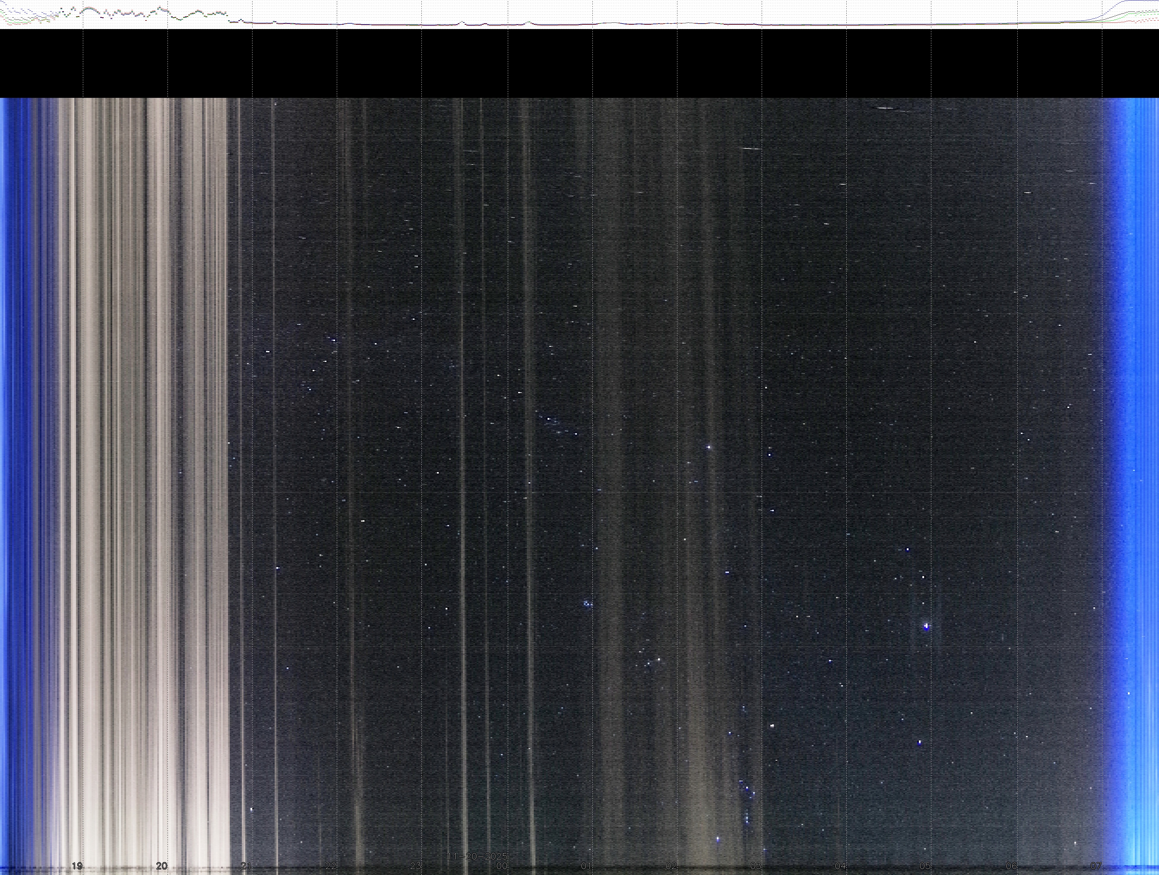Click the 00 midnight hour label
The height and width of the screenshot is (875, 1159).
[x=501, y=866]
